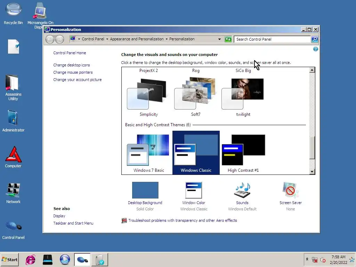Click the green Refresh button
This screenshot has height=267, width=356.
click(x=228, y=39)
